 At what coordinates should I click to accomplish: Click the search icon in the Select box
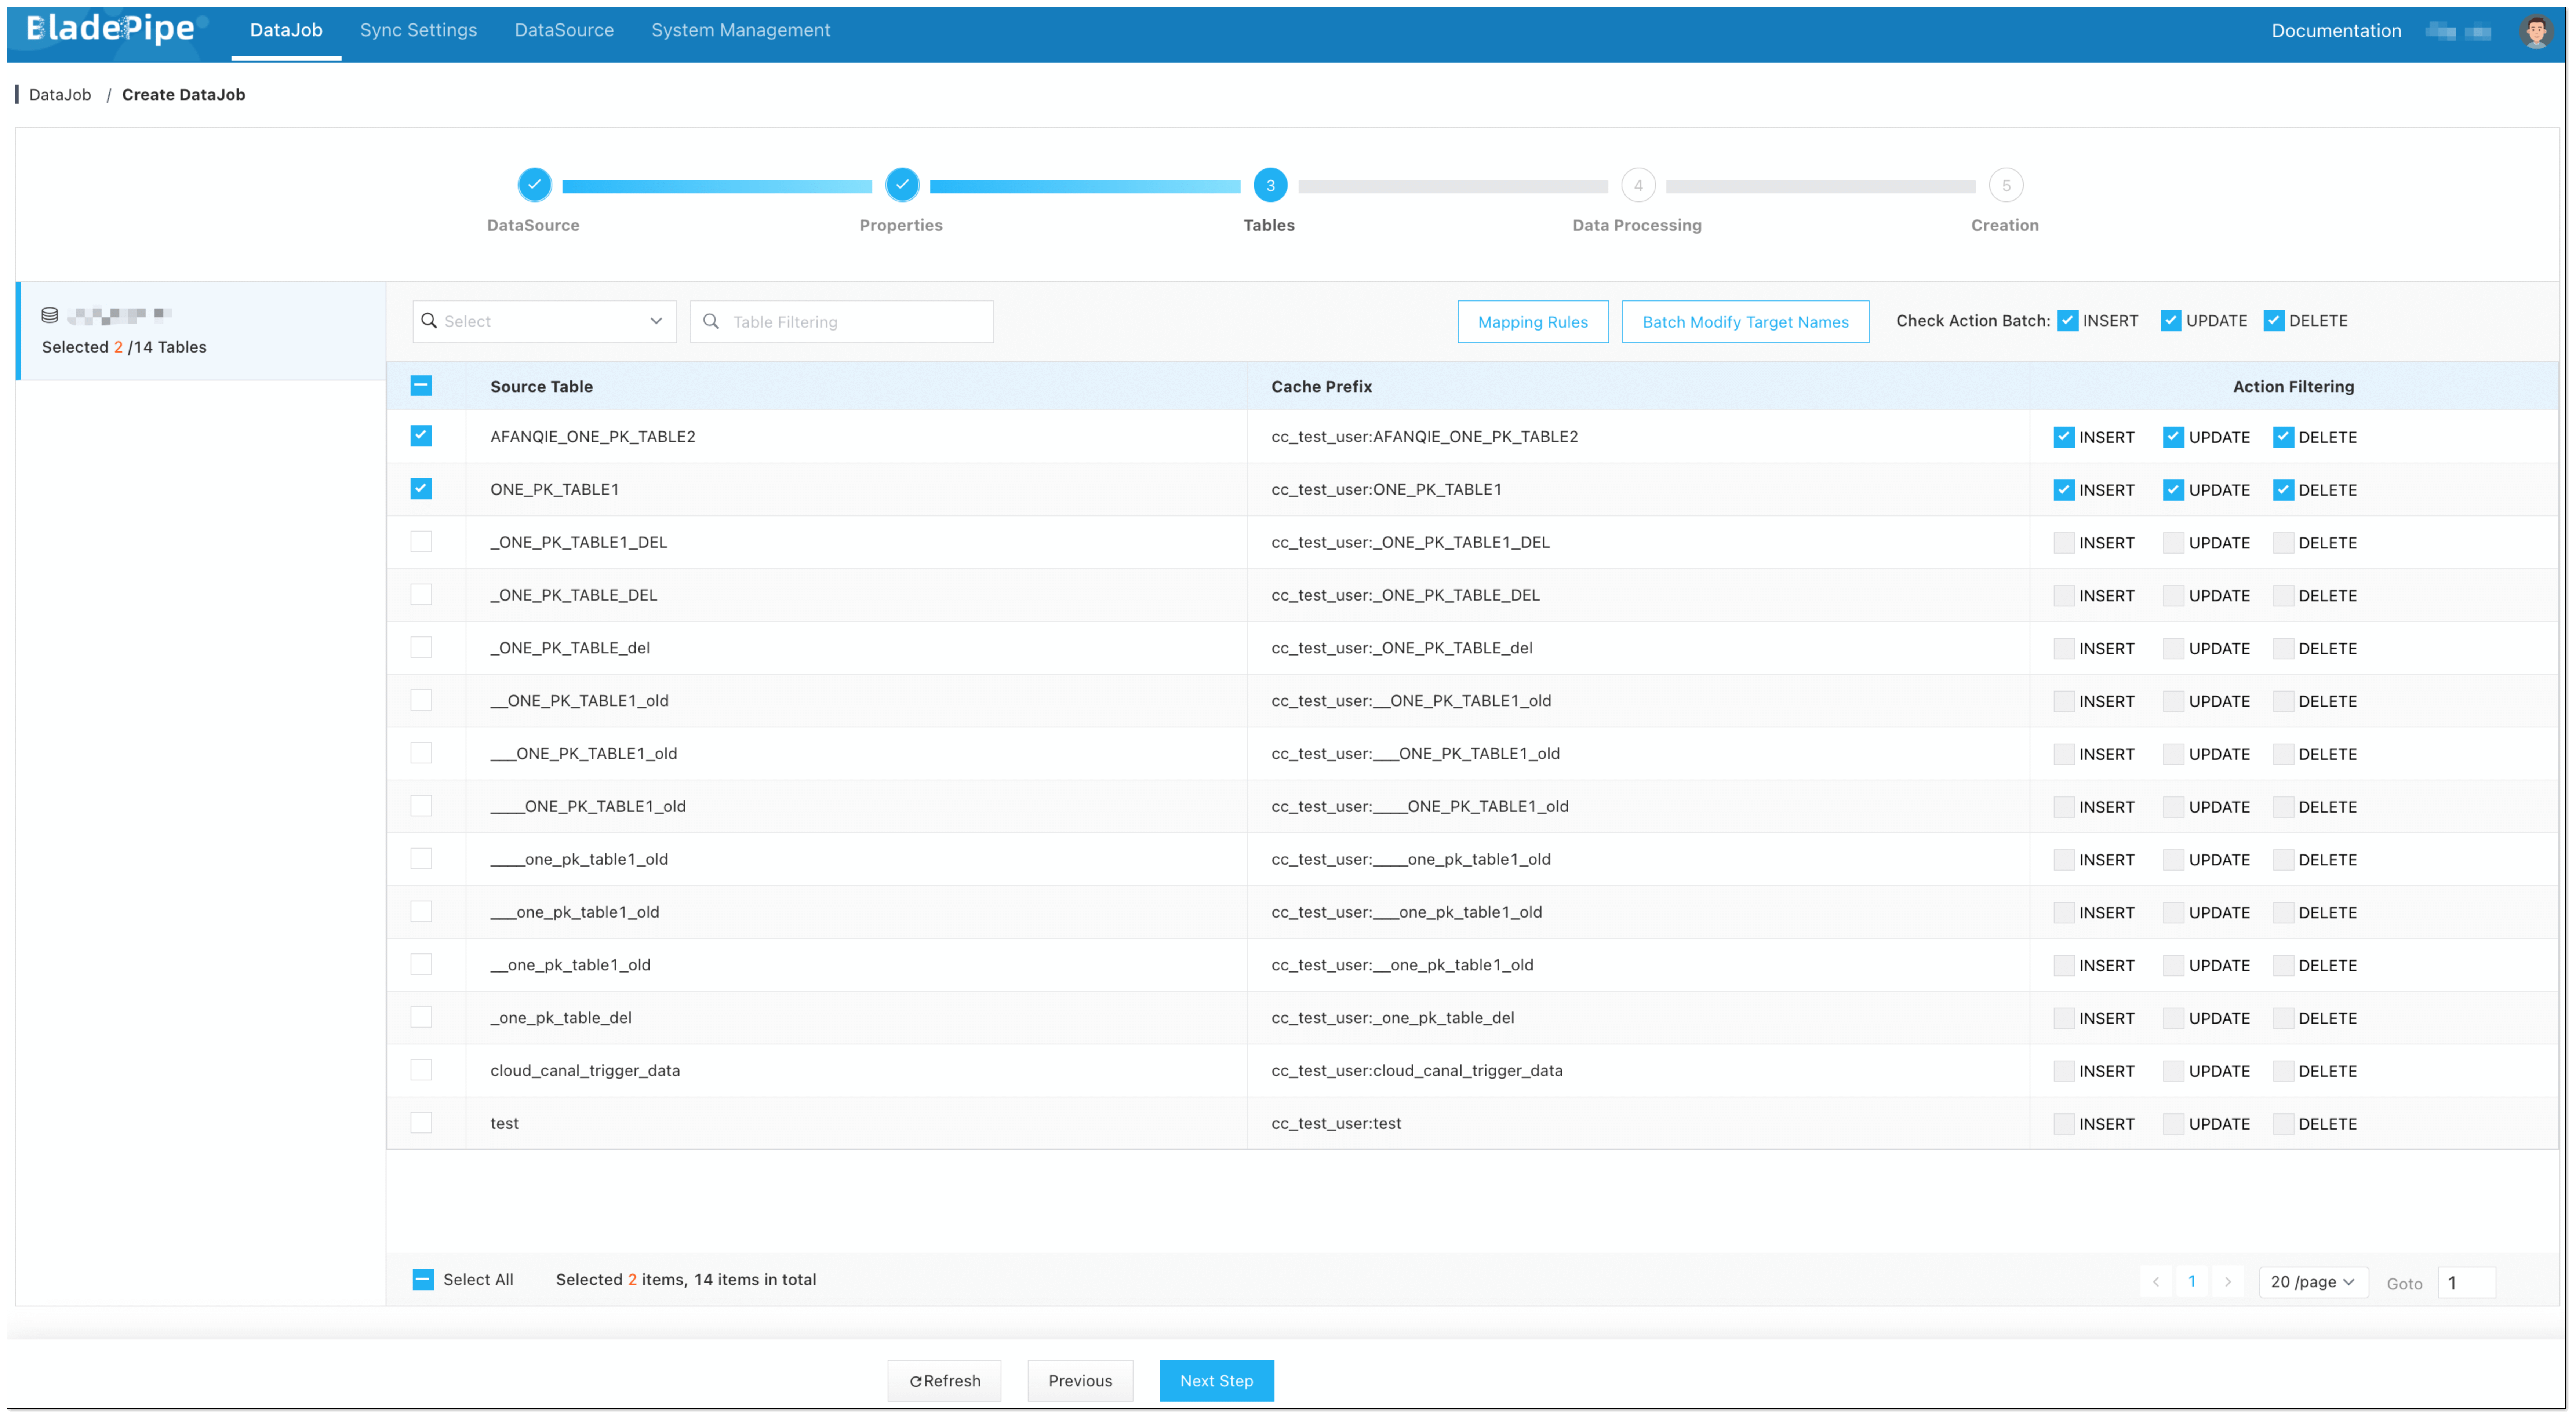pyautogui.click(x=429, y=321)
